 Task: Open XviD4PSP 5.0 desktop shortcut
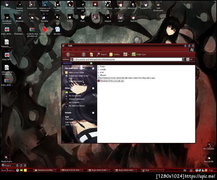(x=146, y=5)
